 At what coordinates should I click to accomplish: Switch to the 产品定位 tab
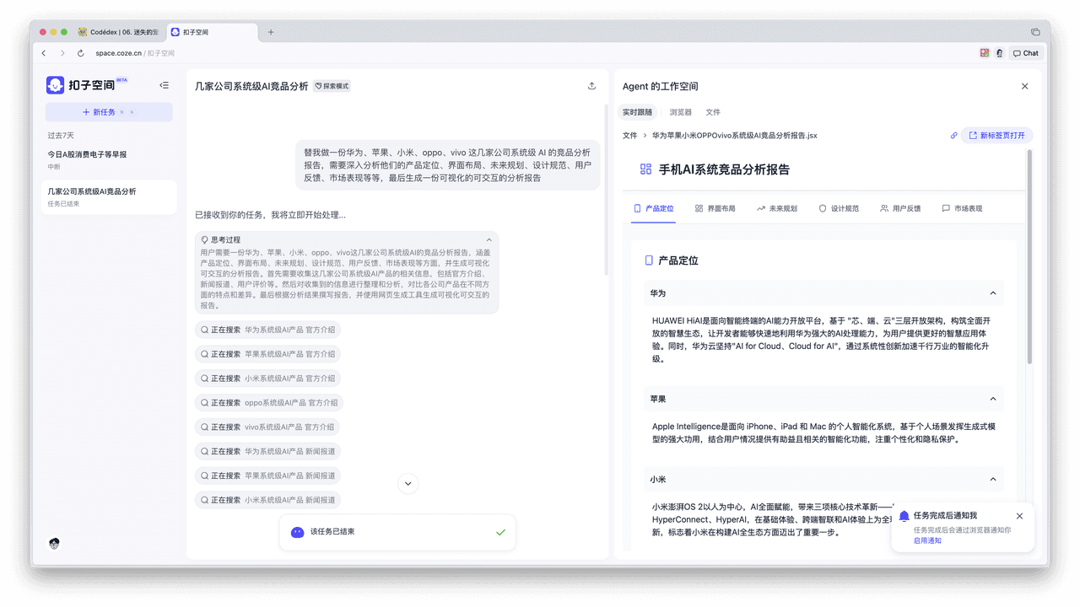coord(653,208)
